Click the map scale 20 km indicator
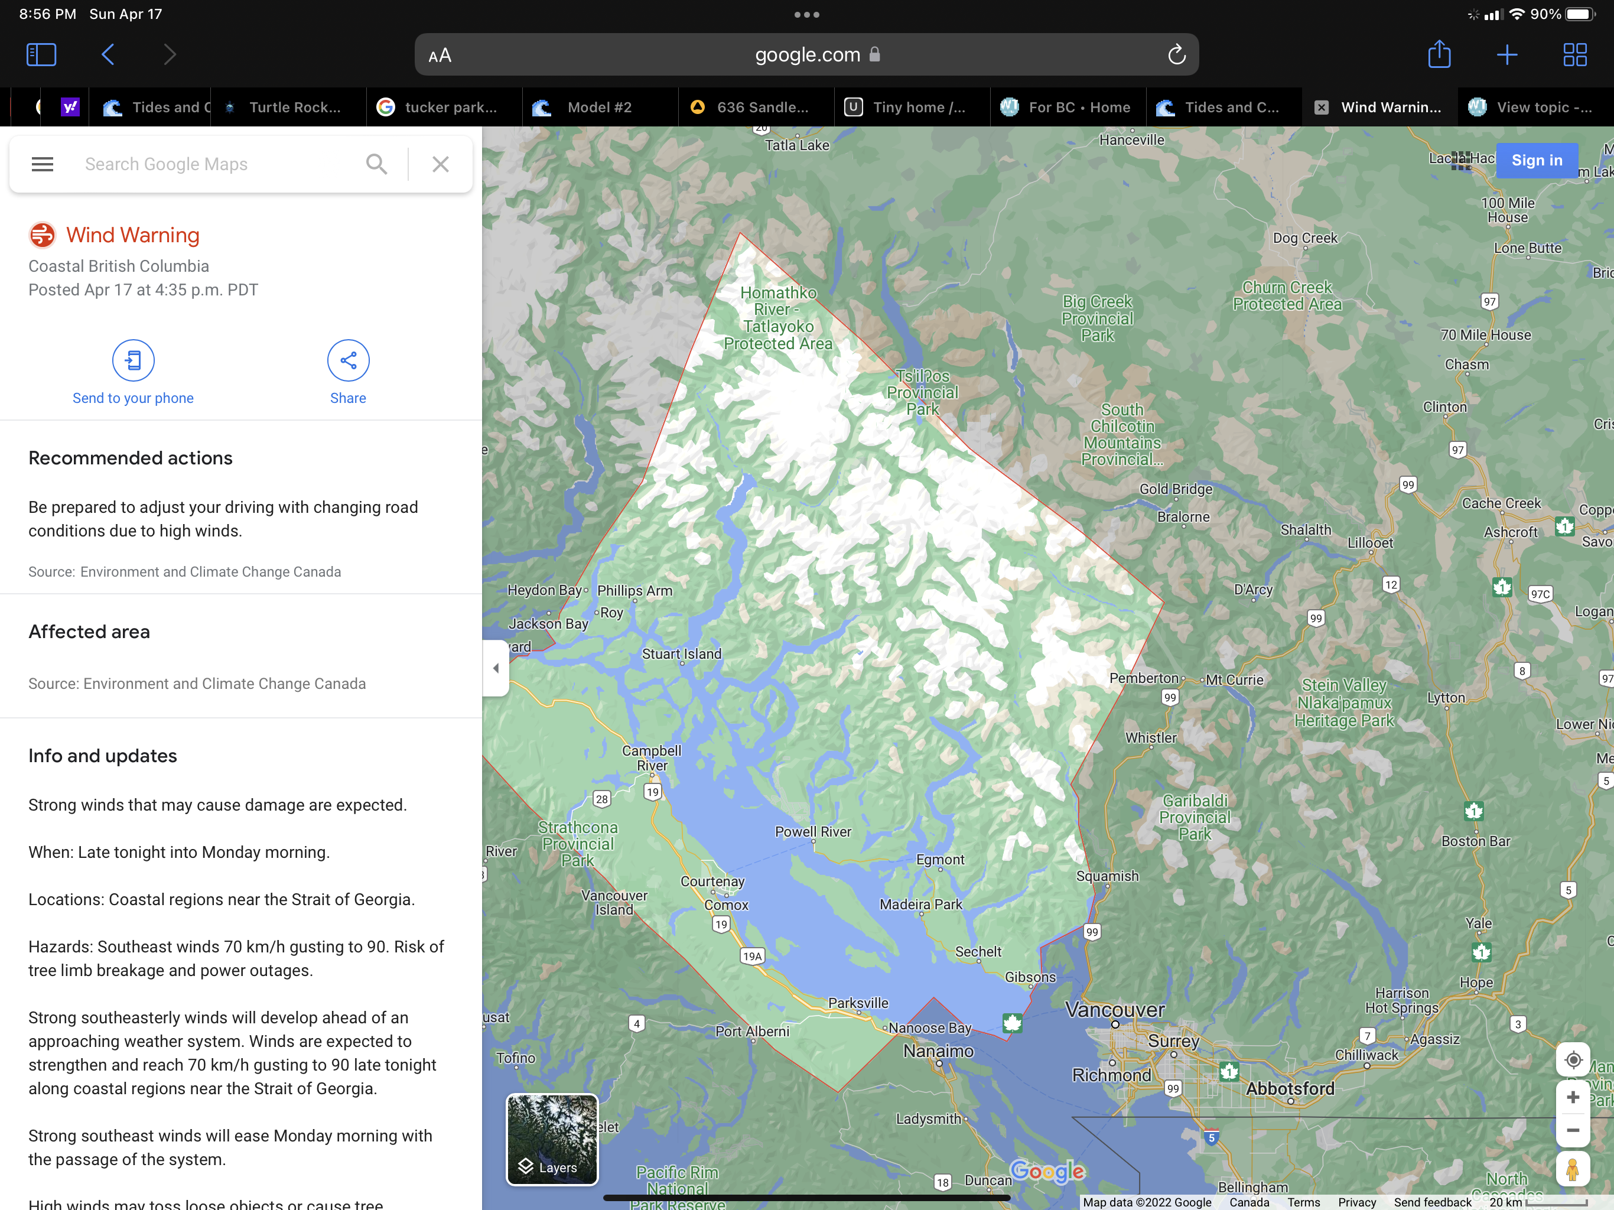This screenshot has width=1614, height=1210. click(x=1538, y=1202)
